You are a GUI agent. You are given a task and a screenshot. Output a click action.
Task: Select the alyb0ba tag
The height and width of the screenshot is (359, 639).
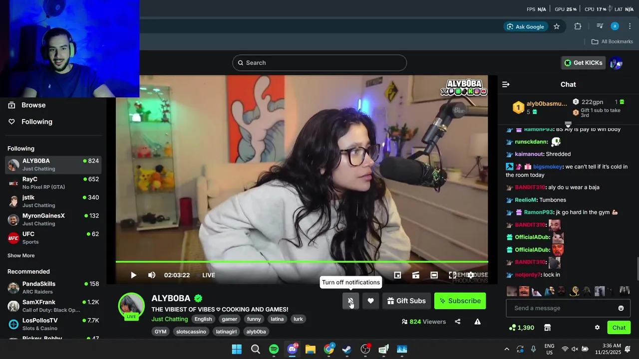(256, 332)
